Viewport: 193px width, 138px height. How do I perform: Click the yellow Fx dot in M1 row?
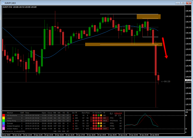point(101,115)
